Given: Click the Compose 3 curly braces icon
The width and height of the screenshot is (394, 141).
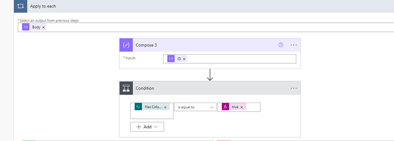Looking at the screenshot, I should point(126,45).
